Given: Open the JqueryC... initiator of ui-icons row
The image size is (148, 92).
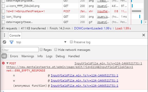Looking at the screenshot, I should click(103, 6).
